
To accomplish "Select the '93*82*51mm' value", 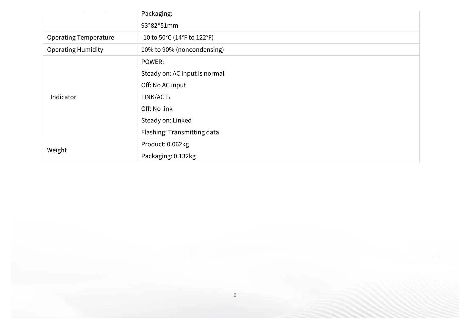I will [x=160, y=25].
